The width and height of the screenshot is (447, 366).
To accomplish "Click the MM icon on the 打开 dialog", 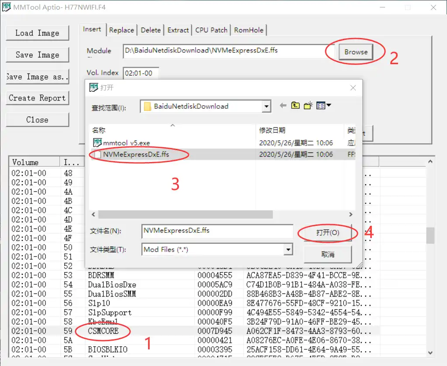I will point(93,87).
